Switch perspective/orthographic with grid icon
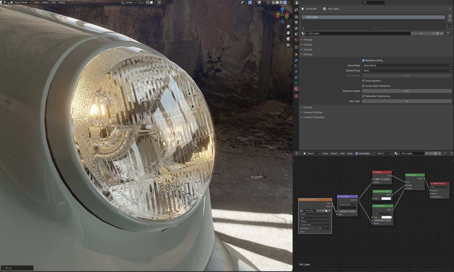Screen dimensions: 454x272 pos(288,45)
